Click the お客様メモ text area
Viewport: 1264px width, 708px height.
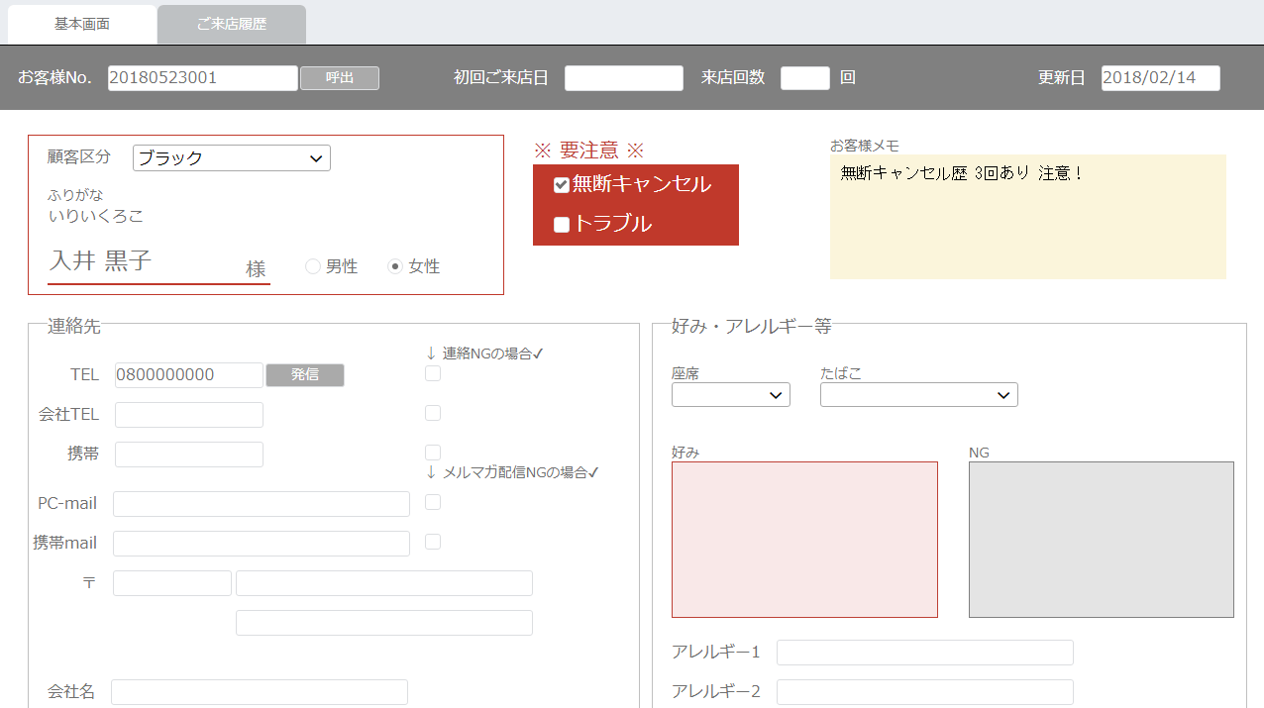[x=1027, y=217]
